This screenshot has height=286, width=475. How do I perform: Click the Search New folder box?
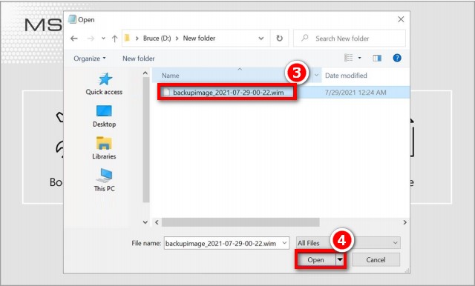(x=350, y=39)
